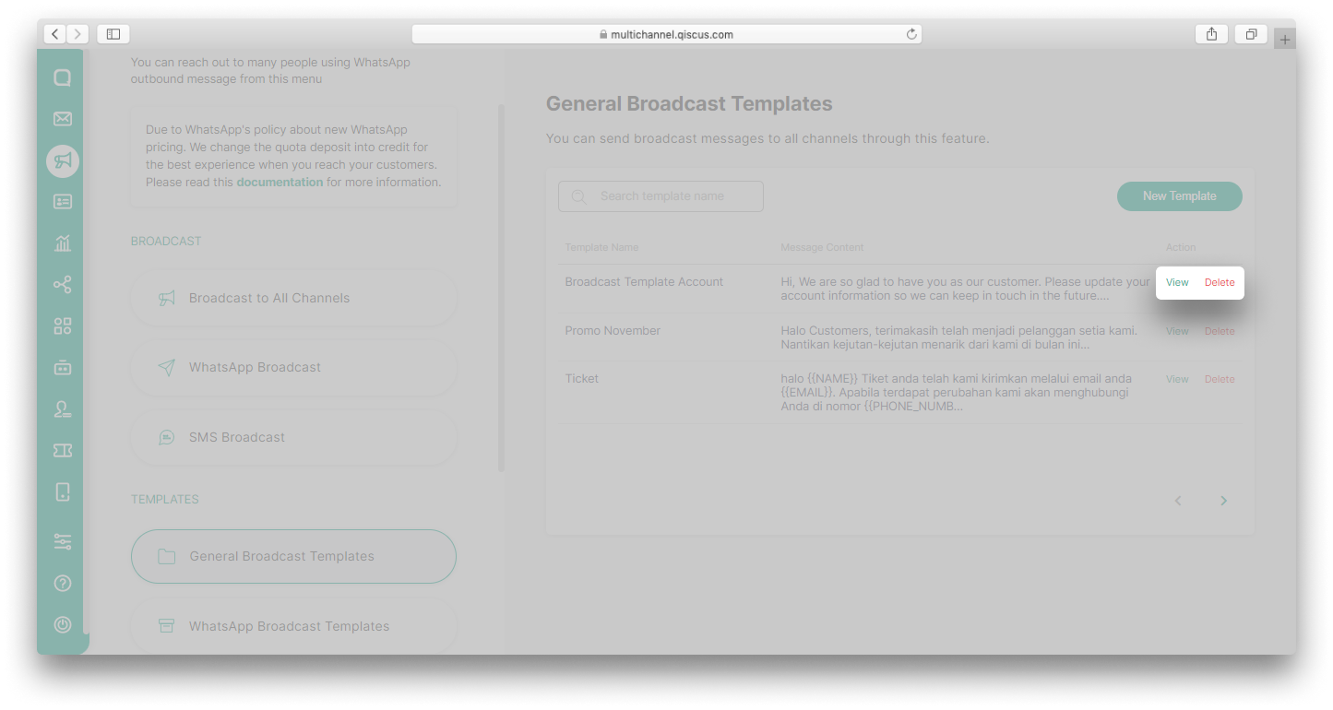Click the Safari address bar

(666, 34)
